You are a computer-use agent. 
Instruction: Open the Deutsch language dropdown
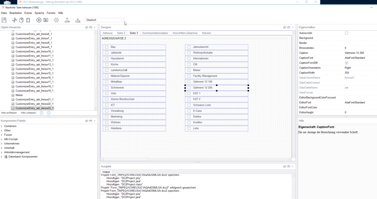click(x=123, y=20)
